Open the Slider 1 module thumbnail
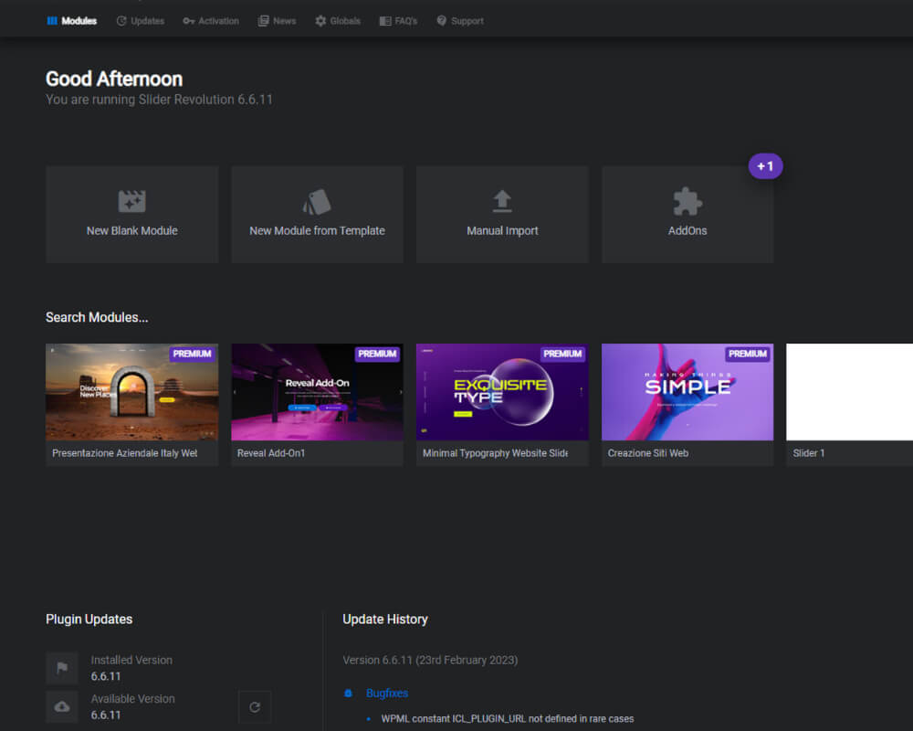913x731 pixels. click(849, 392)
